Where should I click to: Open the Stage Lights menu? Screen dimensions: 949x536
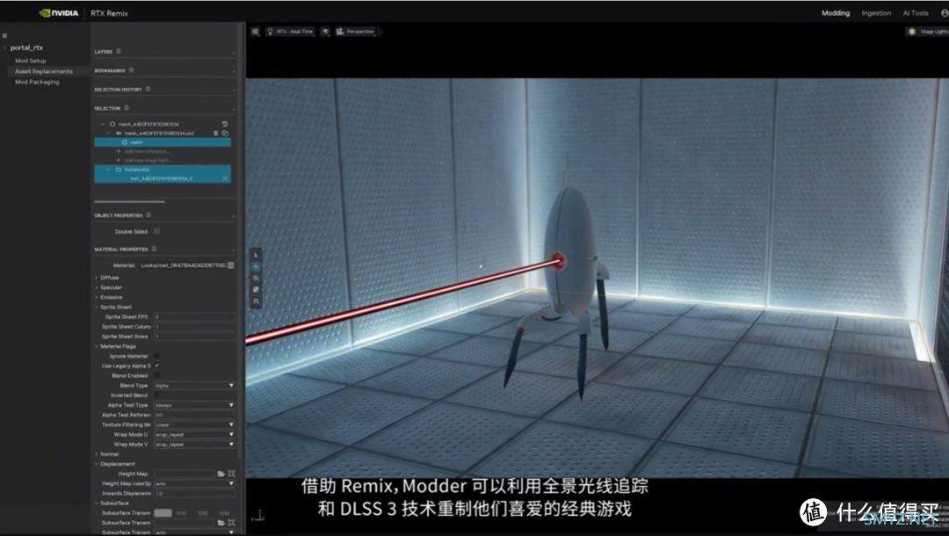[928, 32]
